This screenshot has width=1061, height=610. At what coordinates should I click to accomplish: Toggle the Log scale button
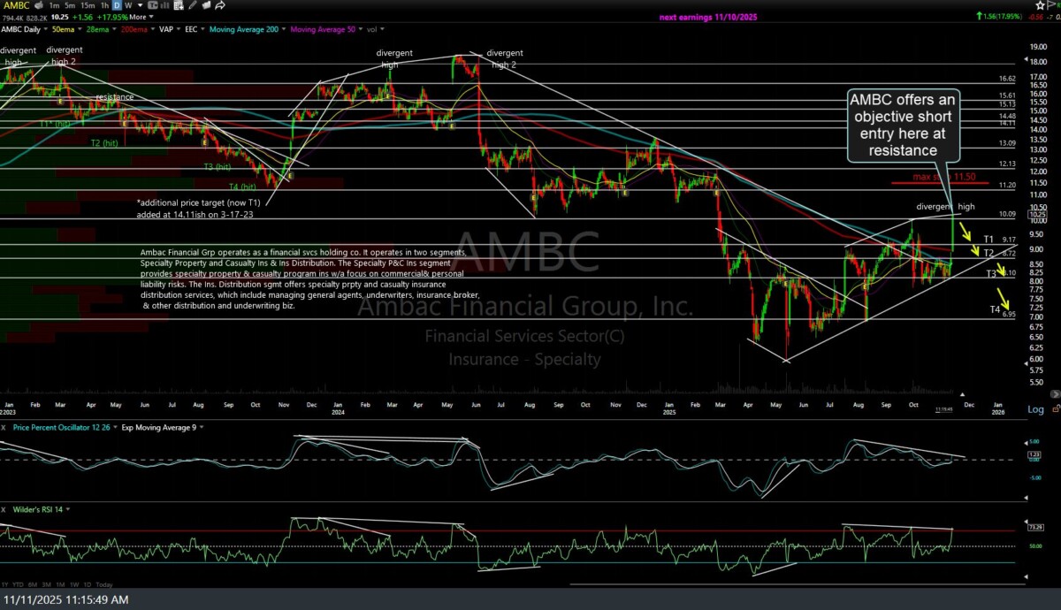coord(1034,409)
